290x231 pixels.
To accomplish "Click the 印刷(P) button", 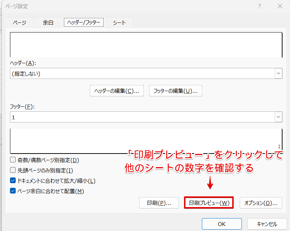I will [x=159, y=203].
